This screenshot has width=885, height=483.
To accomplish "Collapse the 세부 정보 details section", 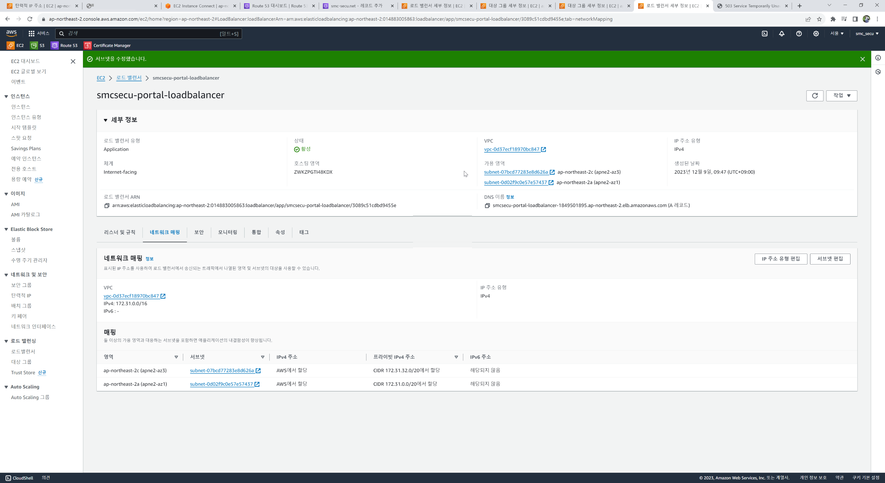I will click(x=106, y=120).
